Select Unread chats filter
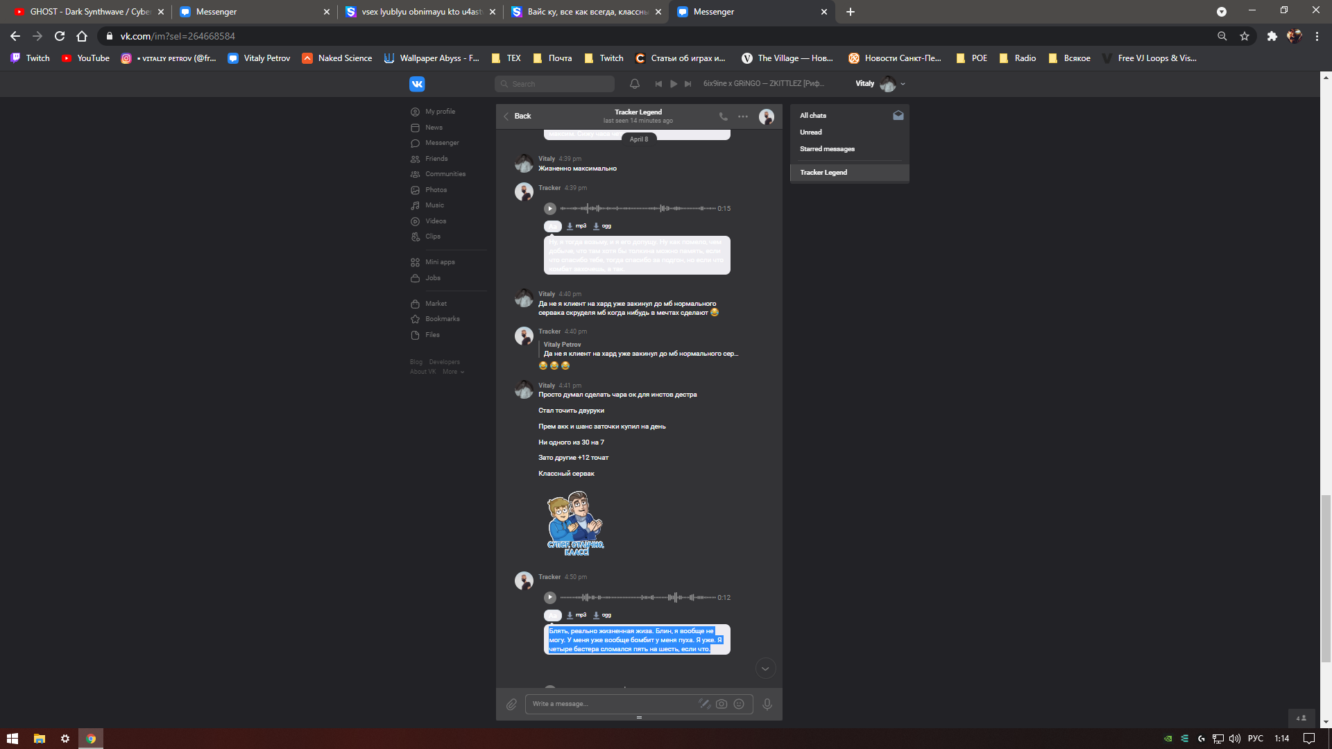The width and height of the screenshot is (1332, 749). click(x=810, y=132)
